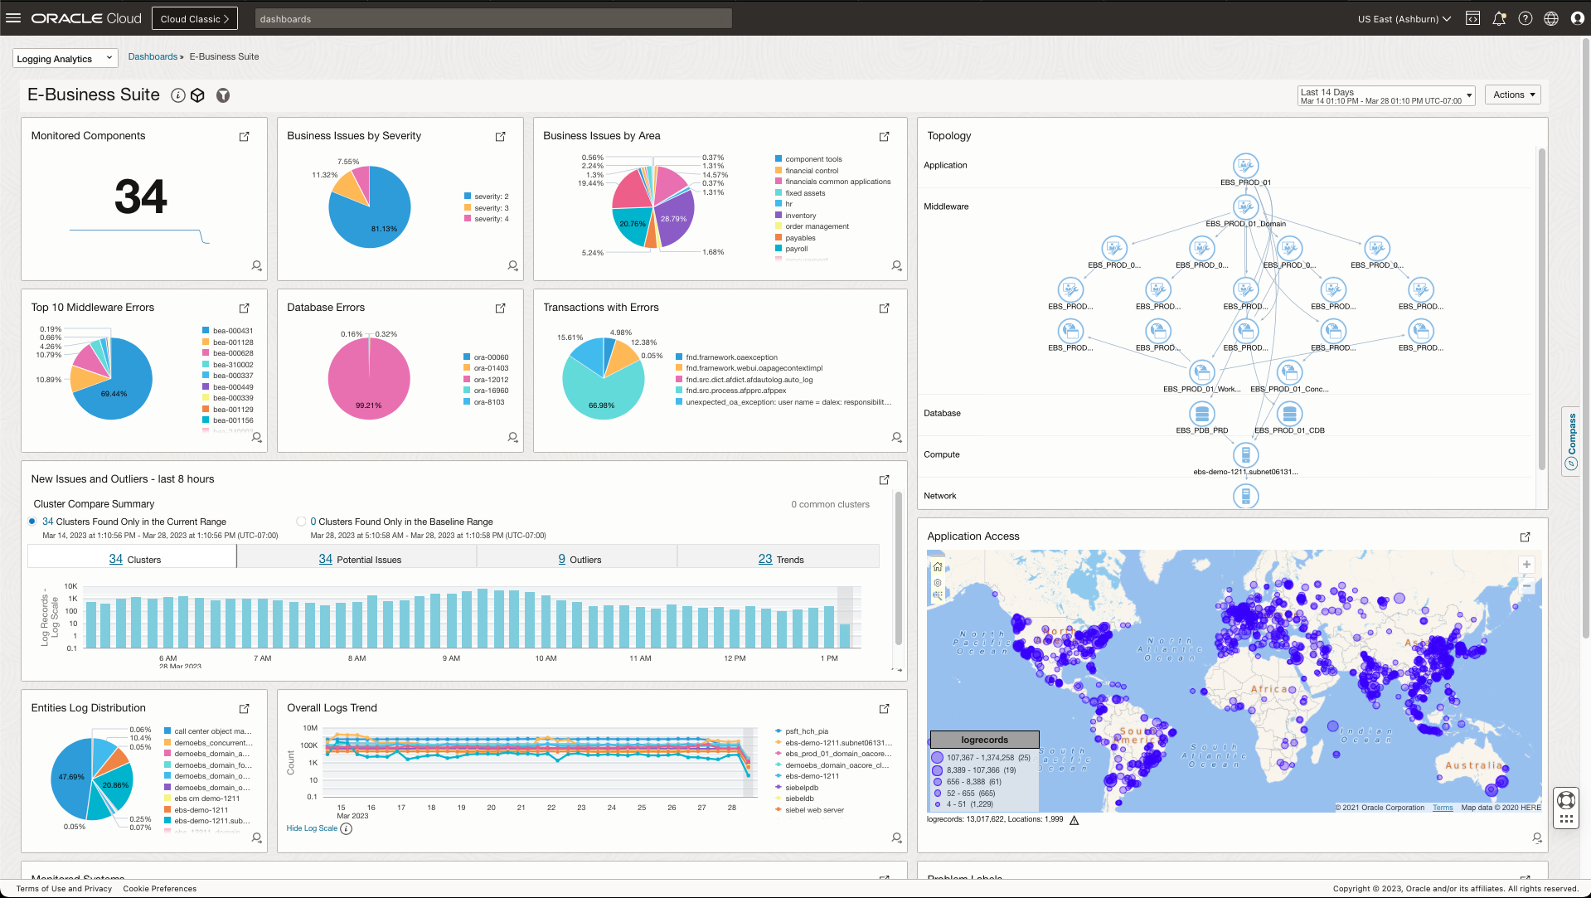This screenshot has width=1591, height=898.
Task: Click the main page vertical scrollbar
Action: (1586, 340)
